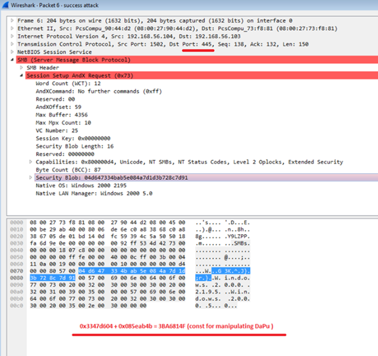Select the Ethernet II line
The height and width of the screenshot is (356, 378).
pos(177,29)
